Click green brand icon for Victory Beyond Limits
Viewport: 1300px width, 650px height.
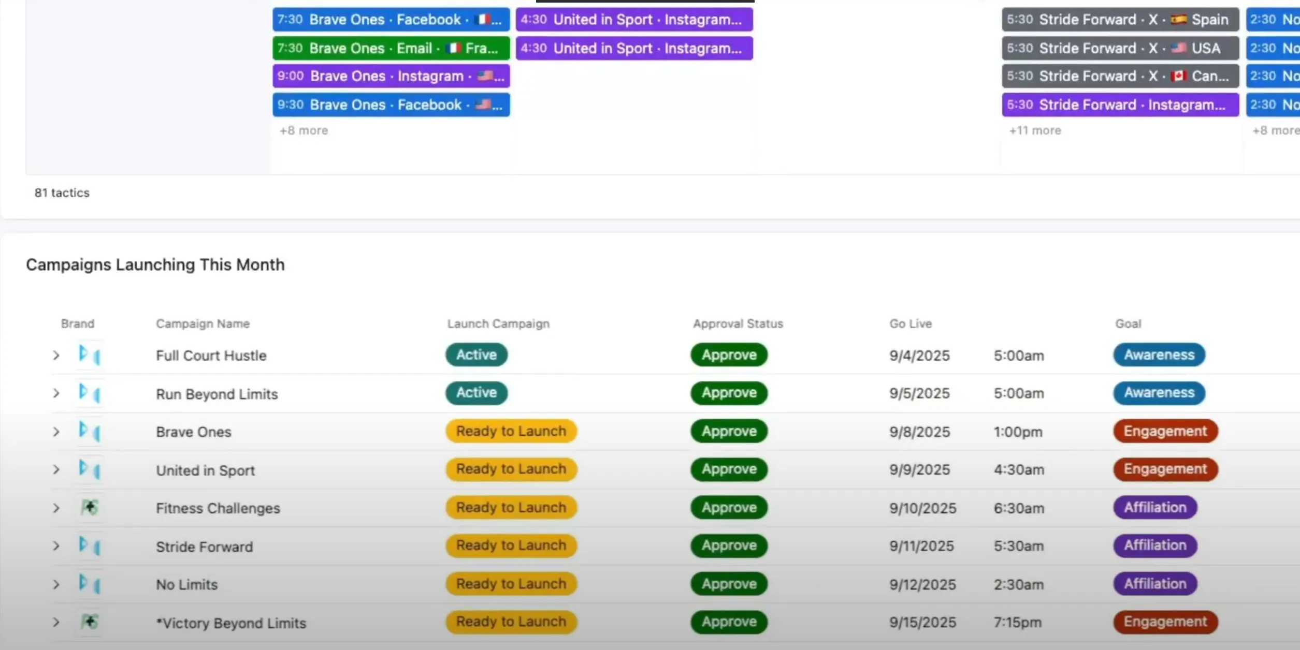[89, 622]
